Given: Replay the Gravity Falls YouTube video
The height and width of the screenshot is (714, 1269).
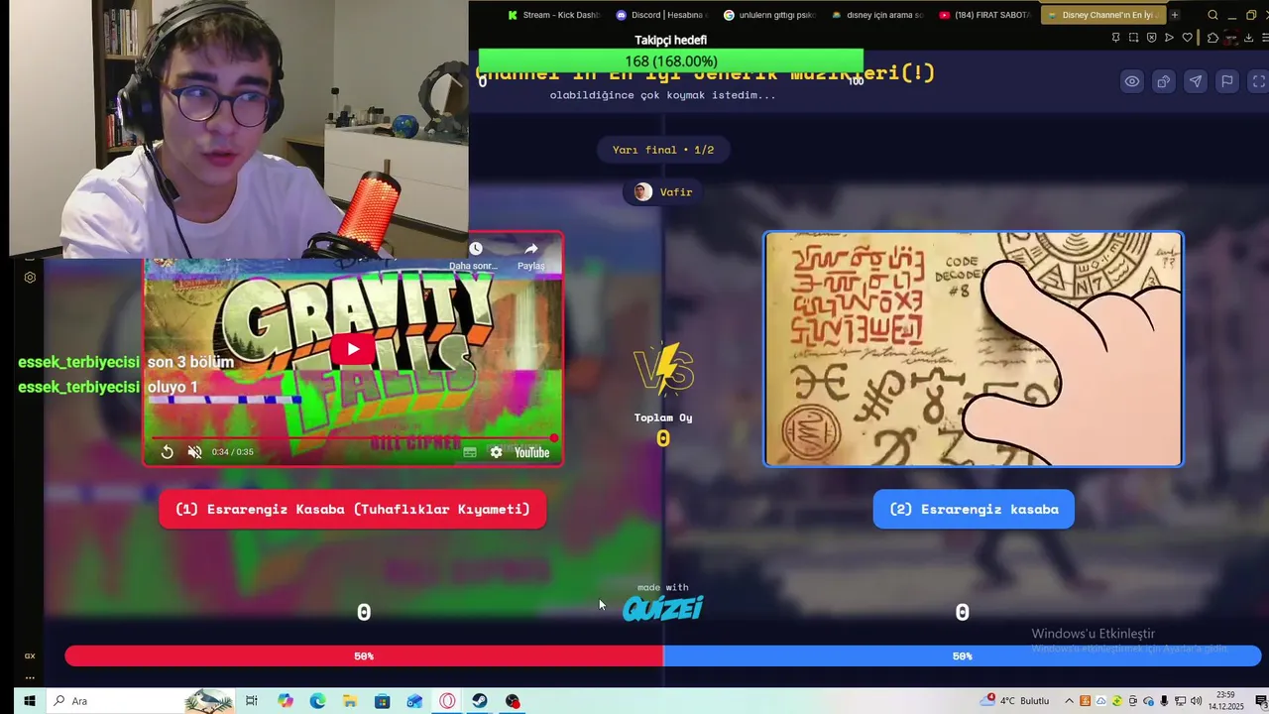Looking at the screenshot, I should [168, 452].
